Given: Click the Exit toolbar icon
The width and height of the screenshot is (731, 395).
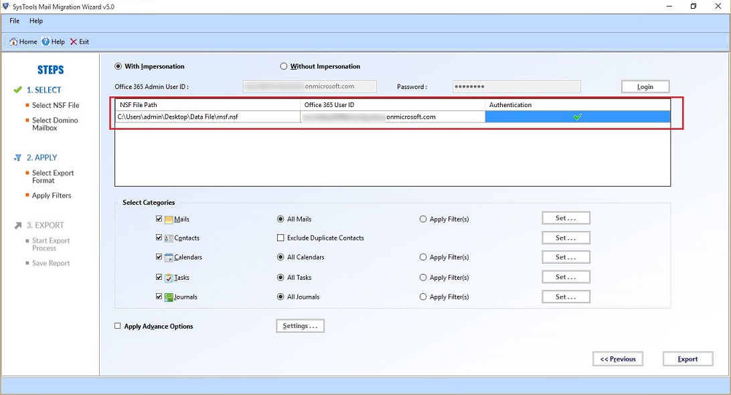Looking at the screenshot, I should pos(74,42).
